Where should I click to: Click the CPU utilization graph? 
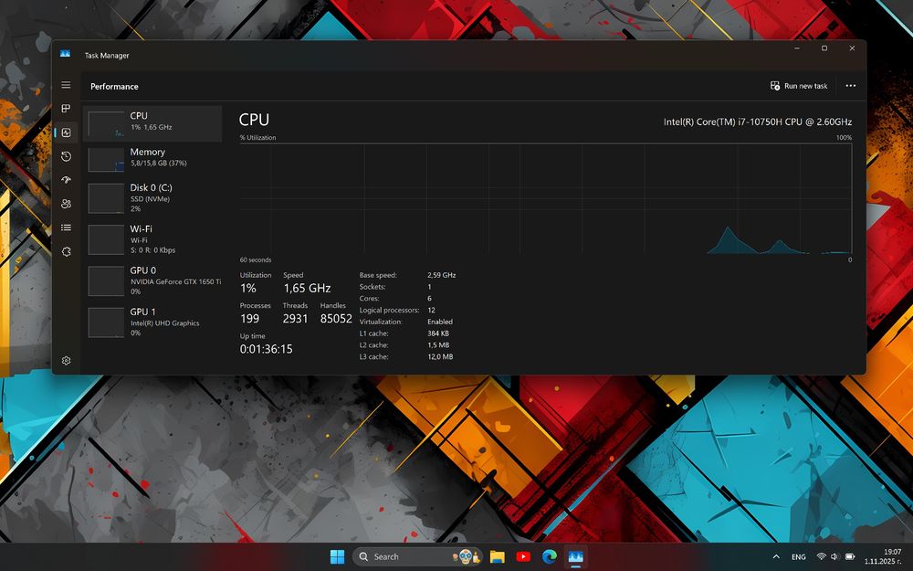point(546,198)
